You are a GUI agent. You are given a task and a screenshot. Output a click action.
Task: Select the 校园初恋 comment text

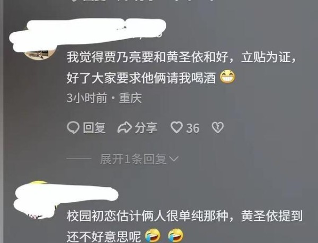(x=184, y=226)
